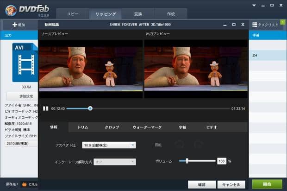Select the クロップ edit tab
This screenshot has height=191, width=287.
[112, 127]
